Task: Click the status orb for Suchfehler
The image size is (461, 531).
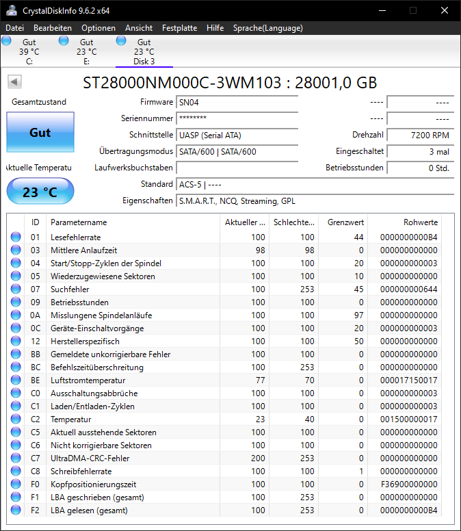Action: [16, 289]
